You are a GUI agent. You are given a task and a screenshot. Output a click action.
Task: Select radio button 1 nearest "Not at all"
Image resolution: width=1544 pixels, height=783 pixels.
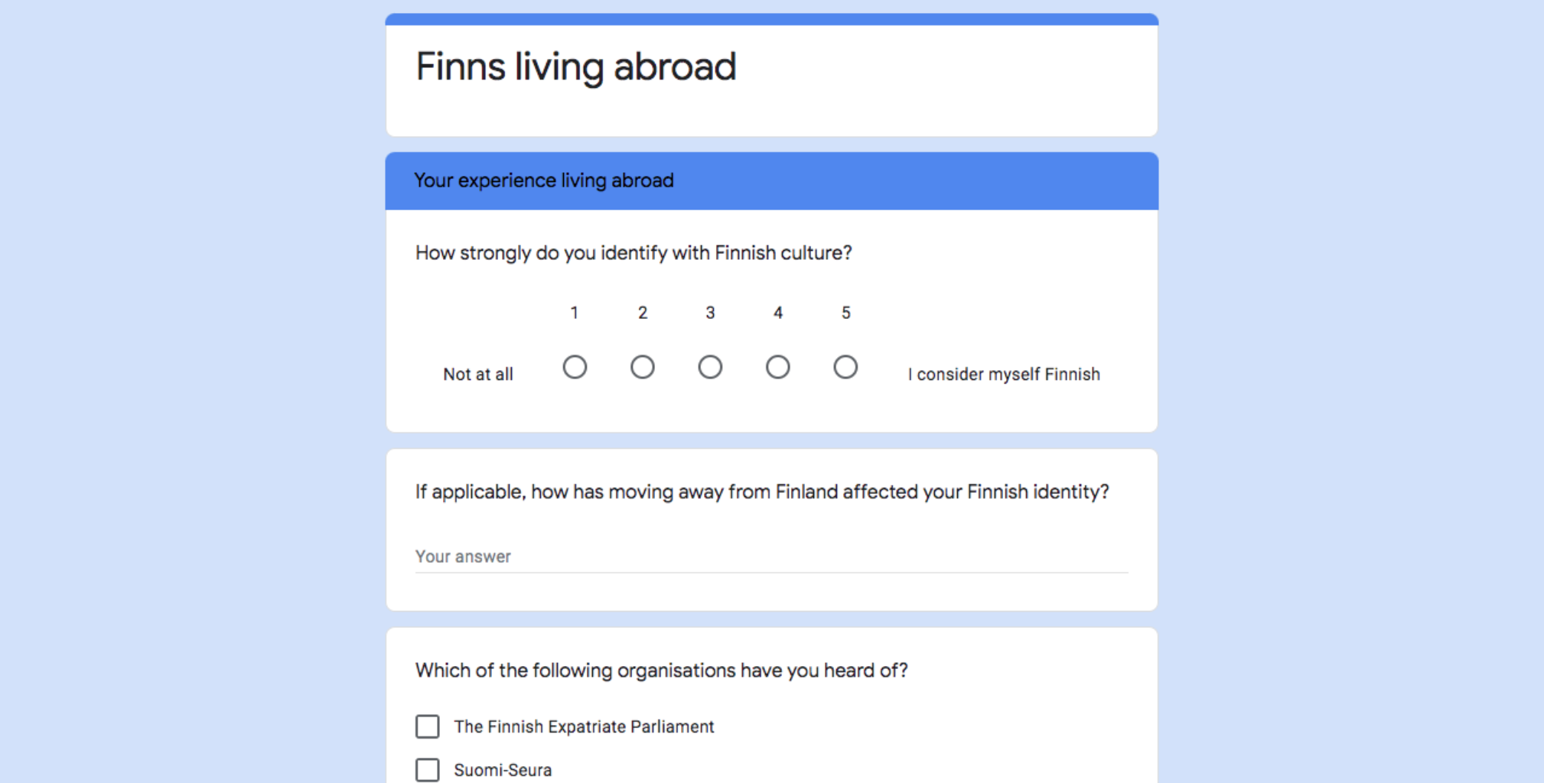click(x=575, y=367)
